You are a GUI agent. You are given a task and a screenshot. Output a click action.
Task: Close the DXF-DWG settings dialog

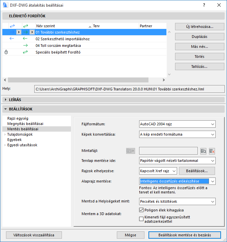coord(219,5)
